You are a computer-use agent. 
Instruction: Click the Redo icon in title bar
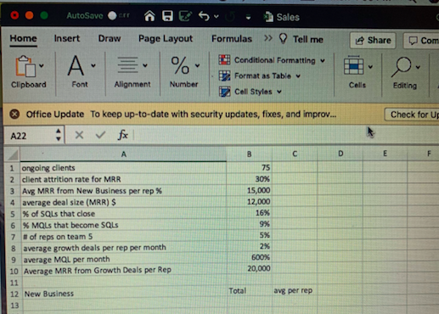pos(230,17)
